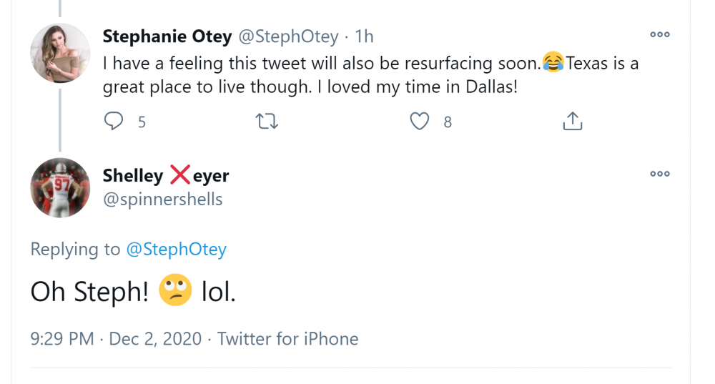Like Stephanie Otey's tweet with the heart
The height and width of the screenshot is (384, 715).
point(419,122)
